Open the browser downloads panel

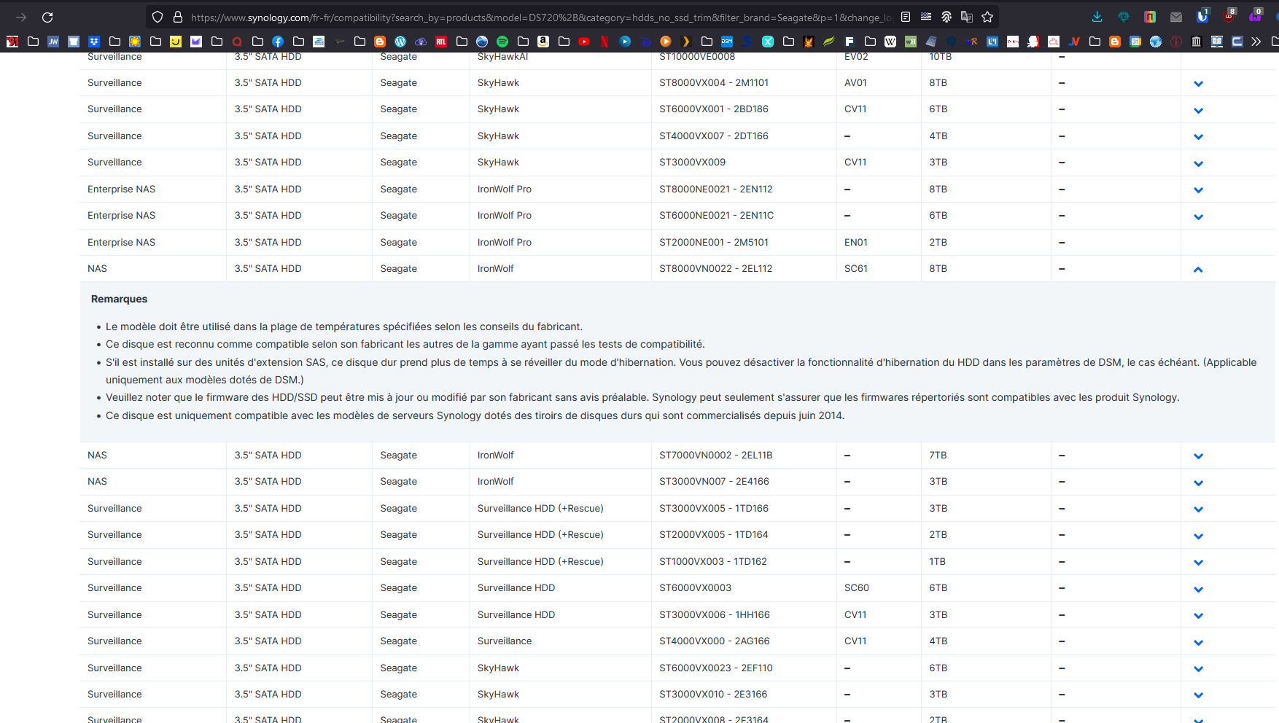[1097, 17]
